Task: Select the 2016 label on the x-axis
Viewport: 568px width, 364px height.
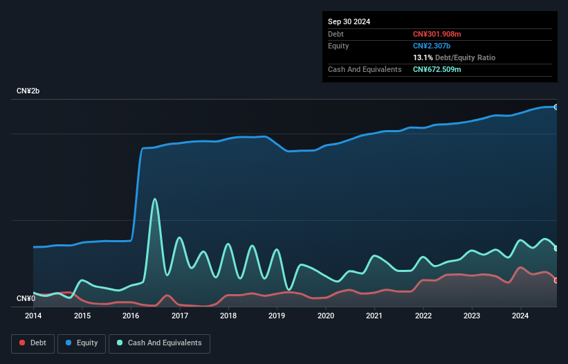Action: pos(131,316)
